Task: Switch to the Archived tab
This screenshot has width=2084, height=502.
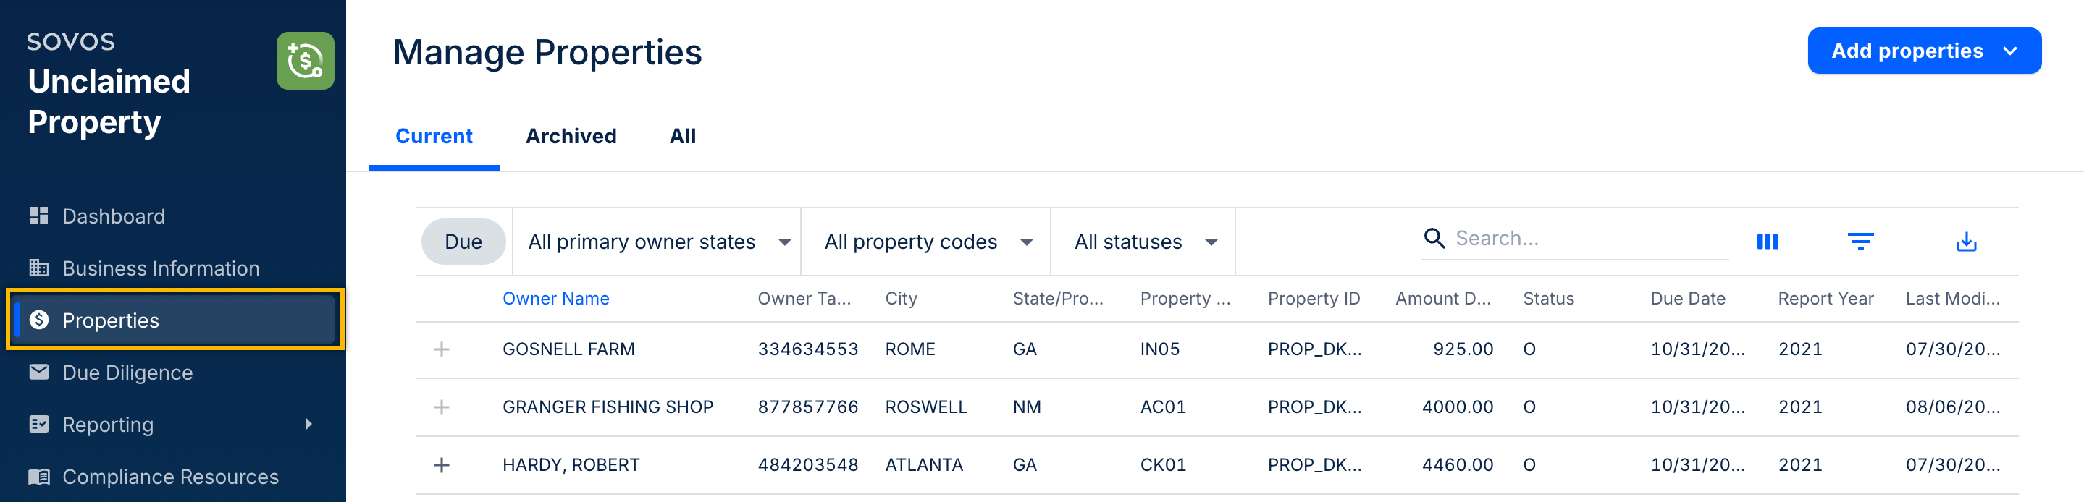Action: pyautogui.click(x=571, y=136)
